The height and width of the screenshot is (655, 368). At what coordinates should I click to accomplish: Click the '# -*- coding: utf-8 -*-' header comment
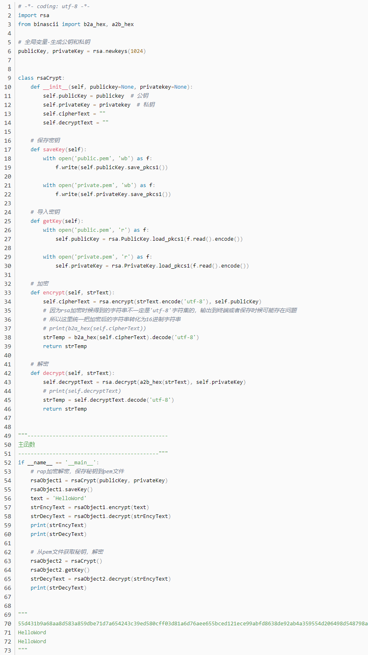[54, 7]
